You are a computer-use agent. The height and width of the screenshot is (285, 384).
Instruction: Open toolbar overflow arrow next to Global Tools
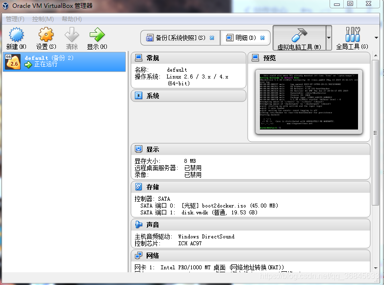pos(376,38)
